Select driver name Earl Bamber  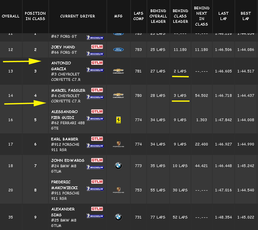click(64, 139)
